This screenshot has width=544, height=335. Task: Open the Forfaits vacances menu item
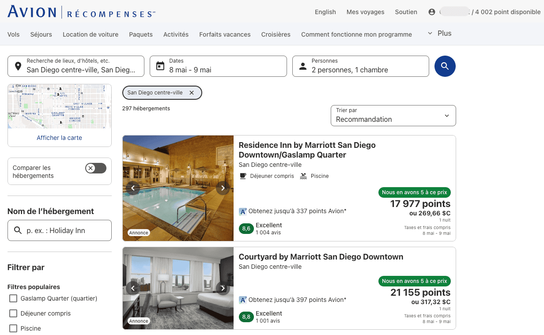[225, 34]
